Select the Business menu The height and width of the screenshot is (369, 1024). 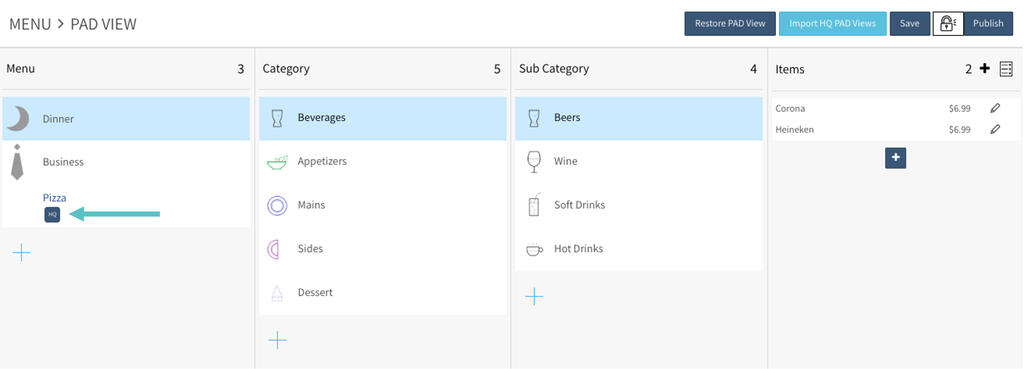click(x=63, y=162)
